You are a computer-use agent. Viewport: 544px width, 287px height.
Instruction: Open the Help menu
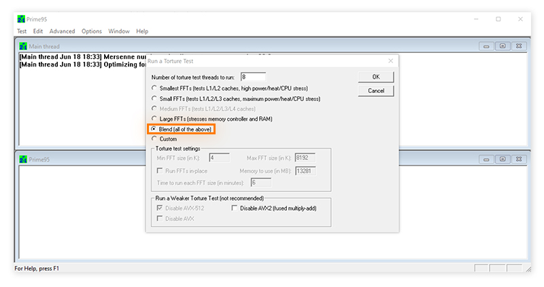[x=142, y=31]
